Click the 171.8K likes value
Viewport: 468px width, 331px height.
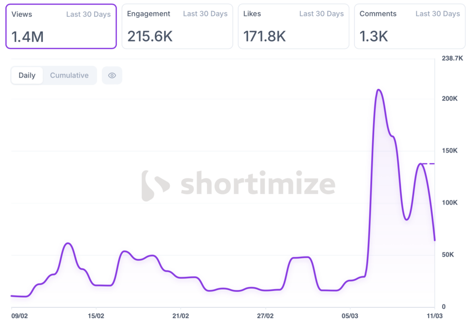coord(265,37)
